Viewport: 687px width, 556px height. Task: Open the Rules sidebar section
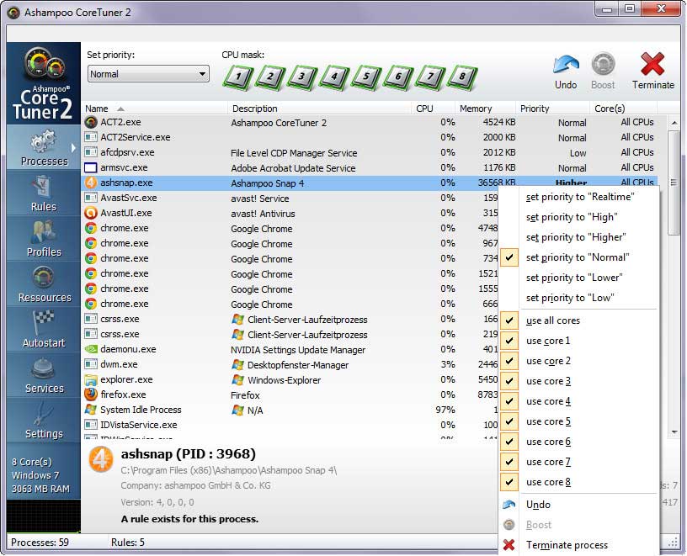point(43,193)
